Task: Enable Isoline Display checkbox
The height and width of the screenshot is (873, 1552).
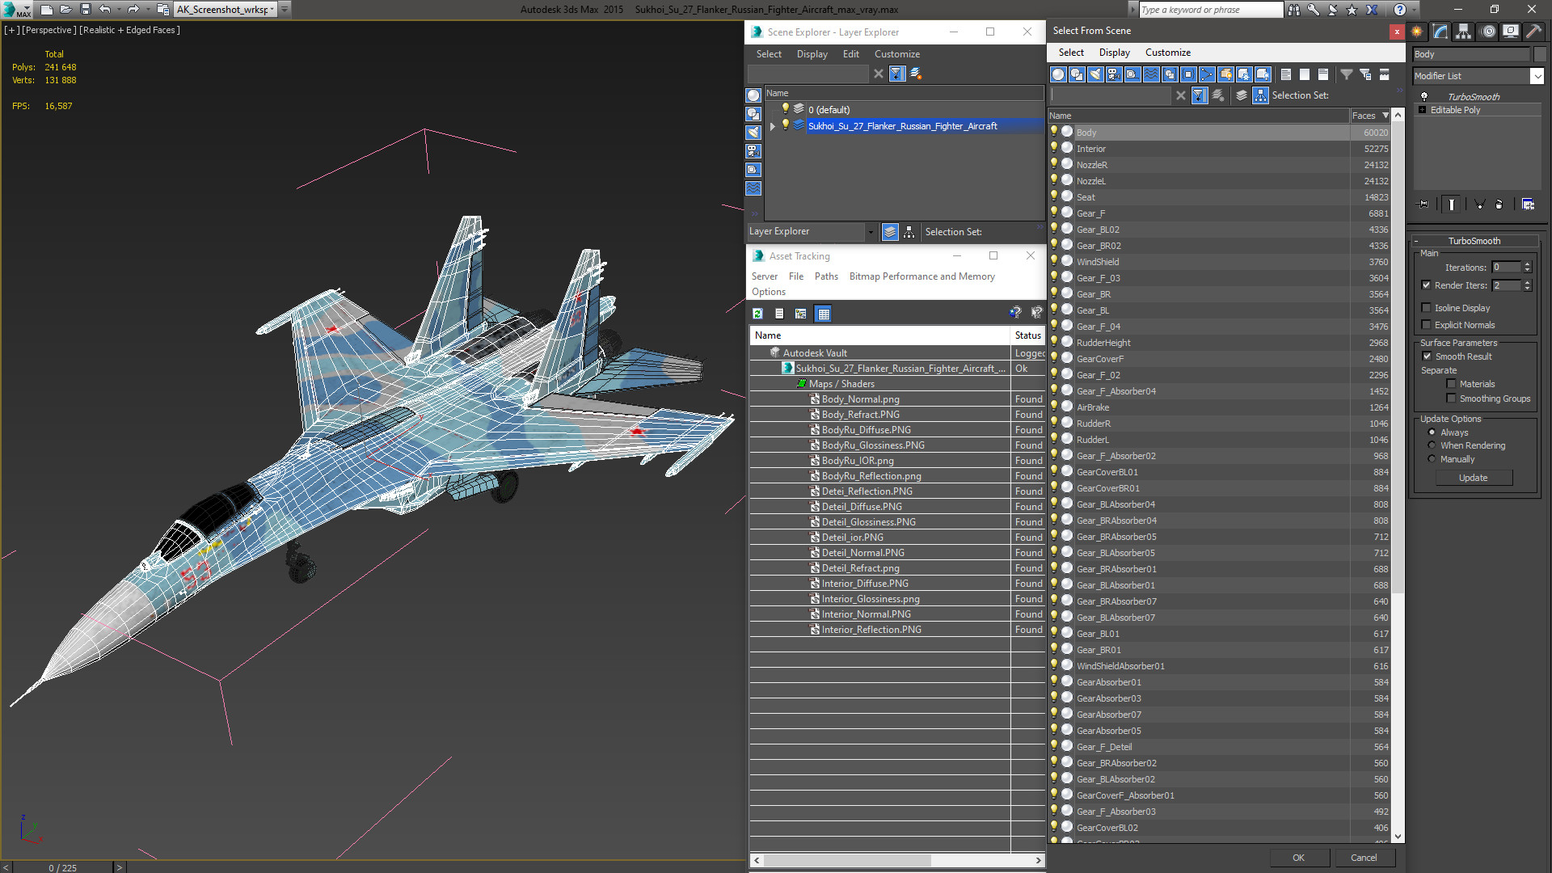Action: tap(1427, 308)
